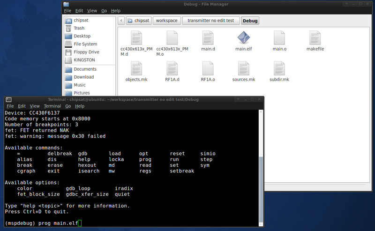This screenshot has width=375, height=231.
Task: Click the 'fet: FET returned NAK' line
Action: click(x=37, y=130)
